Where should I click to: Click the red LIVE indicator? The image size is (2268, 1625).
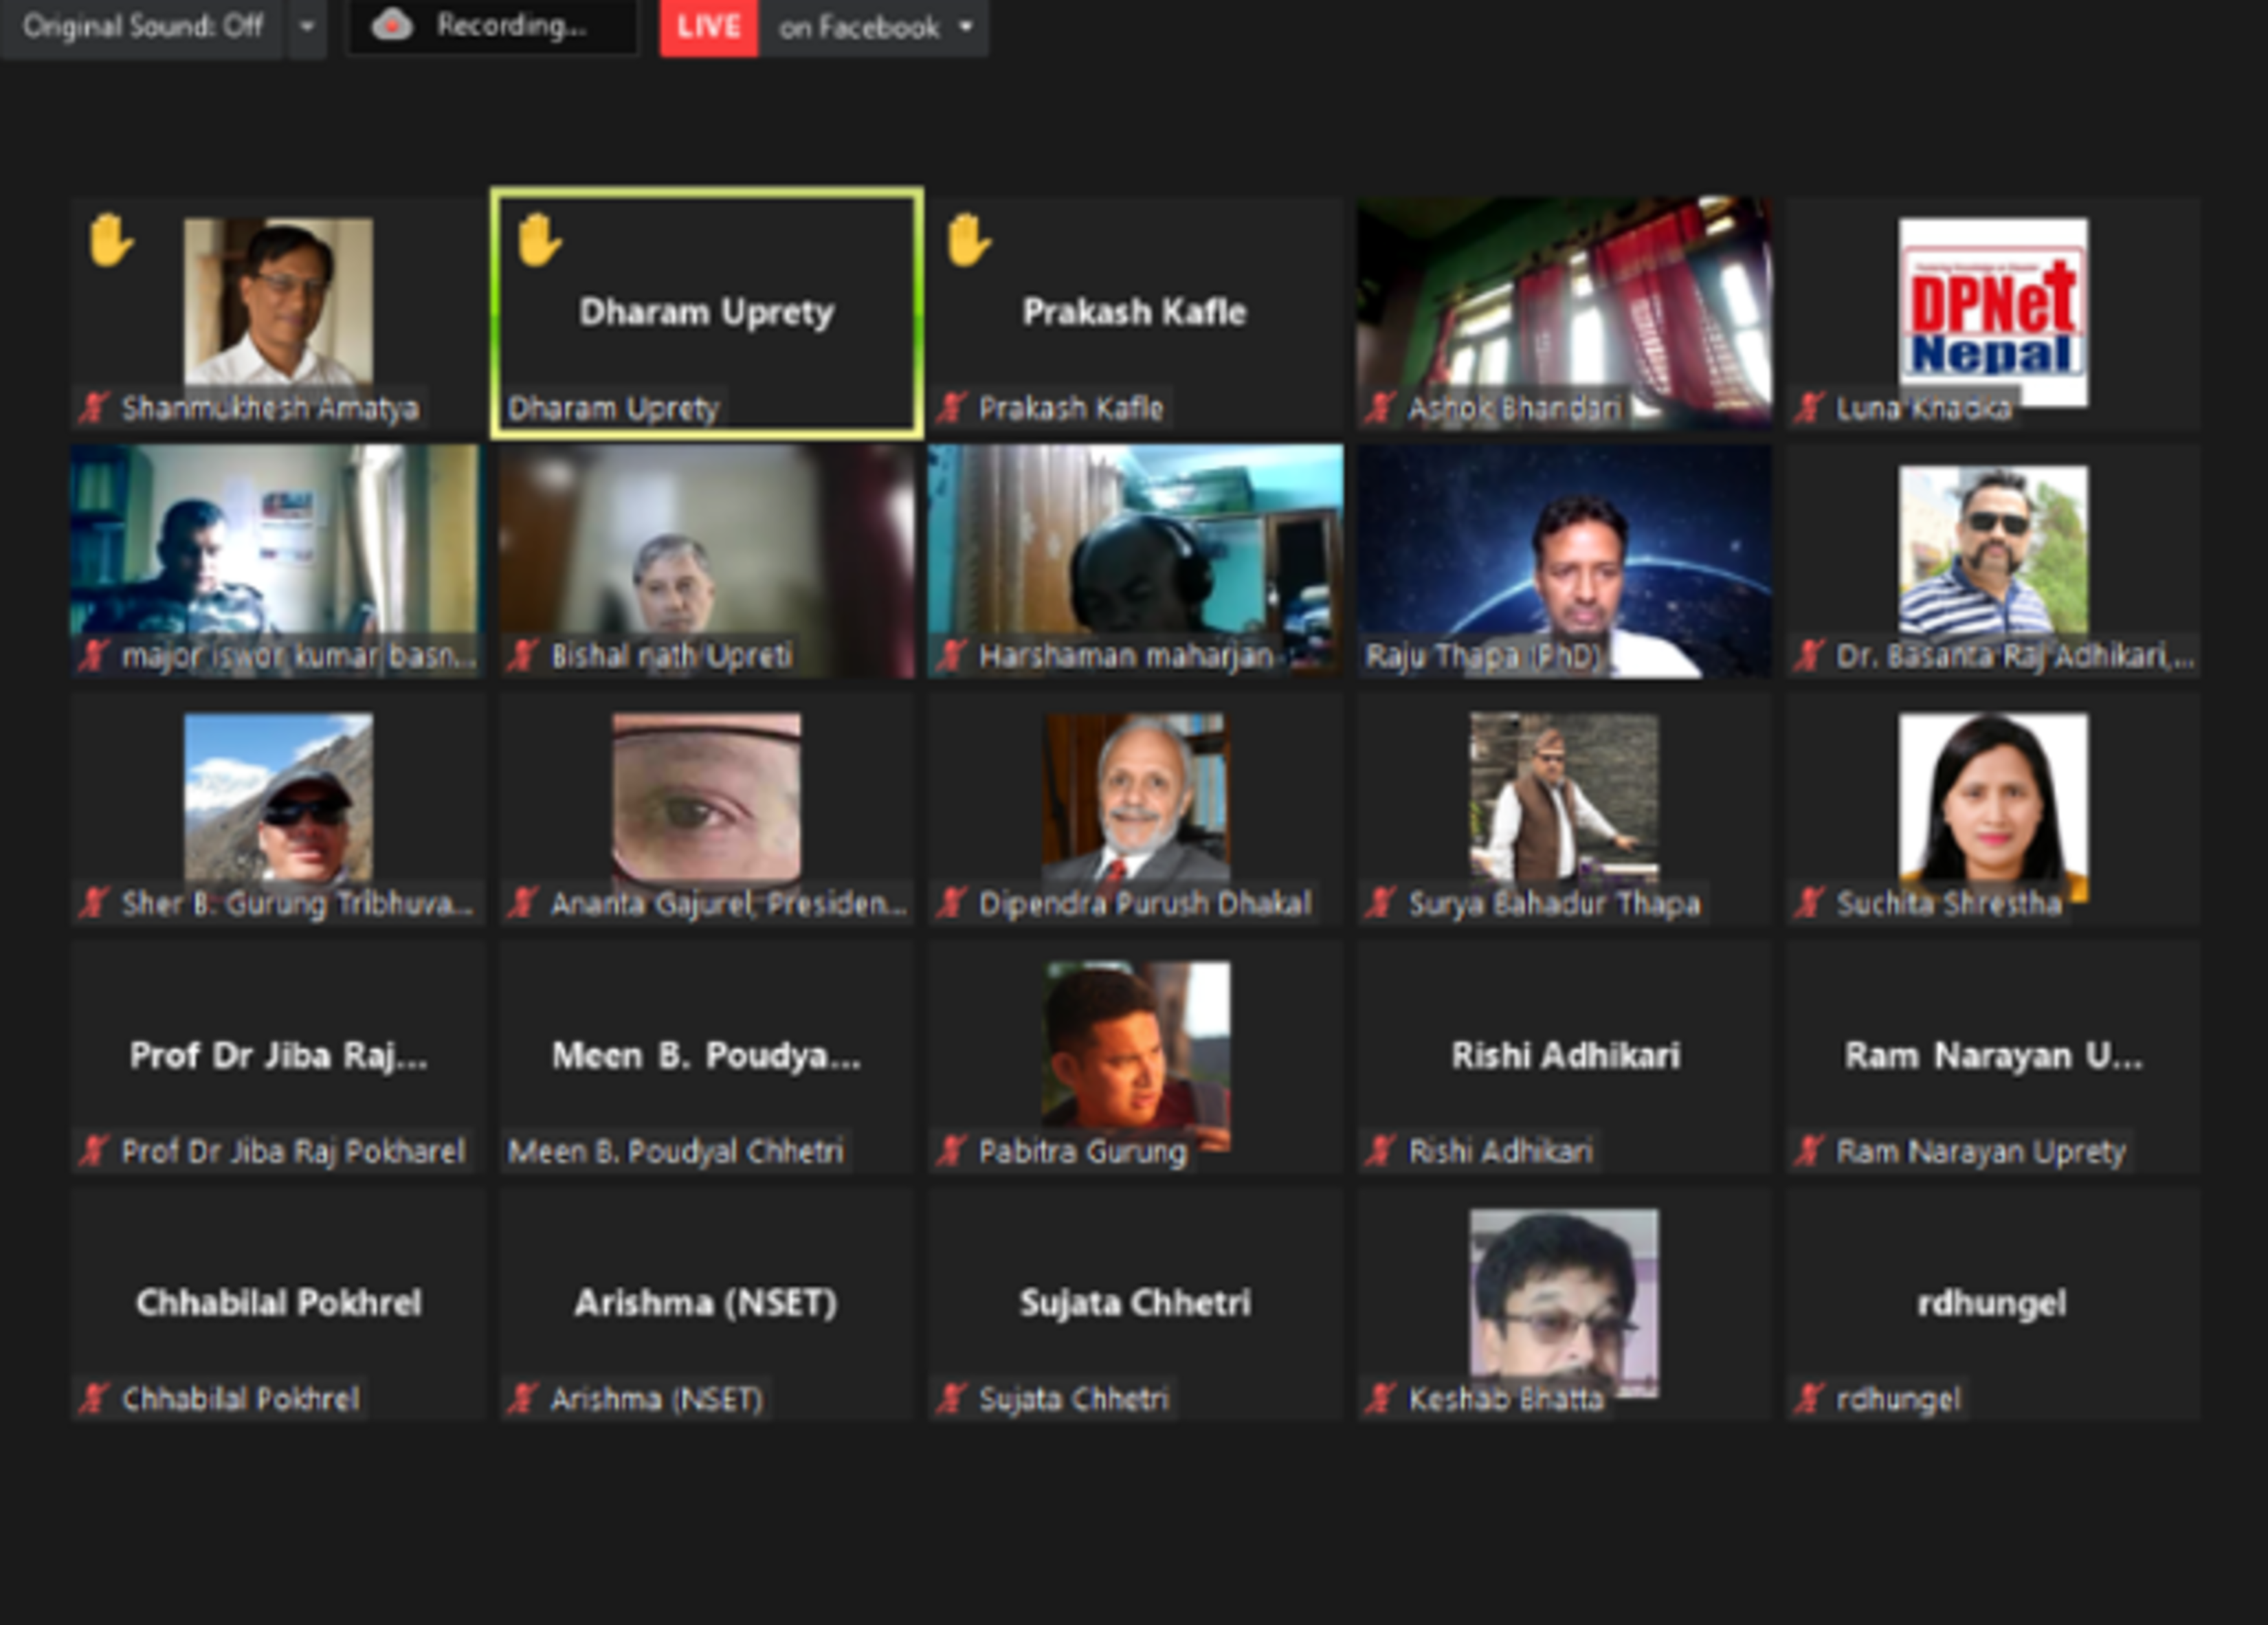708,27
